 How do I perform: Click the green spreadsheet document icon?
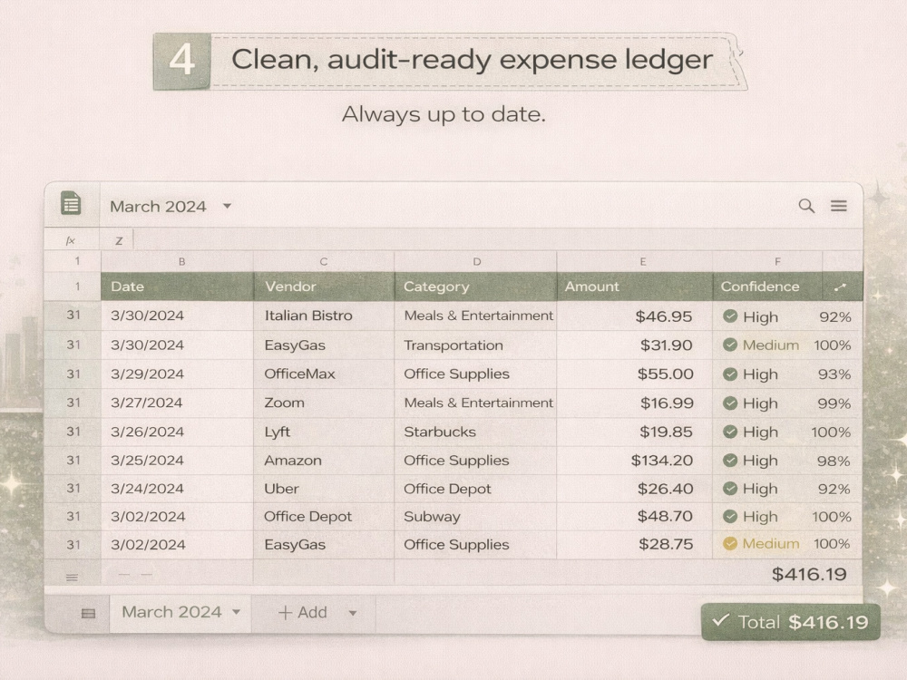click(x=71, y=203)
